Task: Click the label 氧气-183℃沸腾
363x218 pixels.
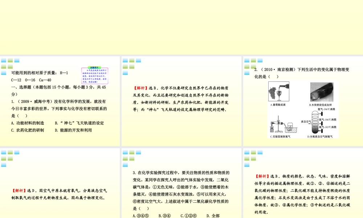Action: (x=327, y=127)
